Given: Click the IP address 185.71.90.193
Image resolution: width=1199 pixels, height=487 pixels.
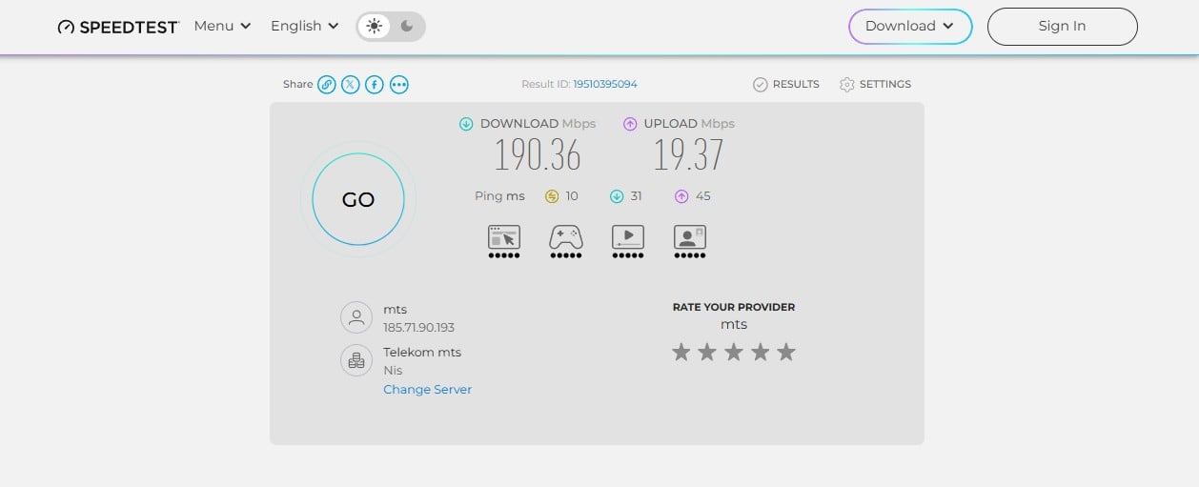Looking at the screenshot, I should pyautogui.click(x=418, y=328).
